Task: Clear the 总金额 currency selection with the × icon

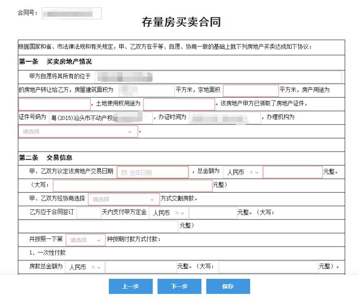Action: click(x=252, y=172)
